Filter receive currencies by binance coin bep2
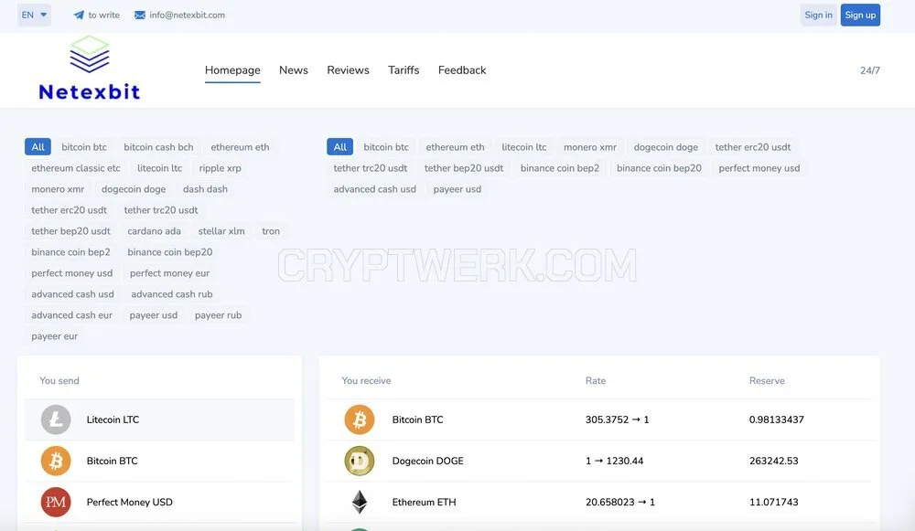Screen dimensions: 915x531 pos(560,168)
